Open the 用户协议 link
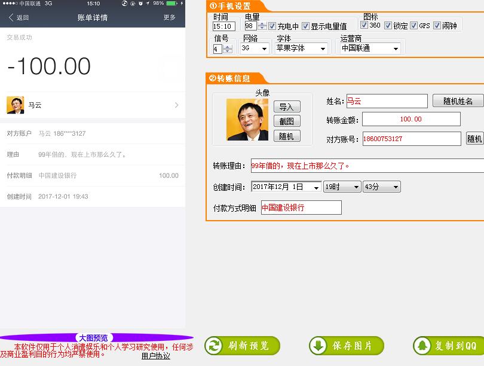The width and height of the screenshot is (484, 366). pos(156,356)
